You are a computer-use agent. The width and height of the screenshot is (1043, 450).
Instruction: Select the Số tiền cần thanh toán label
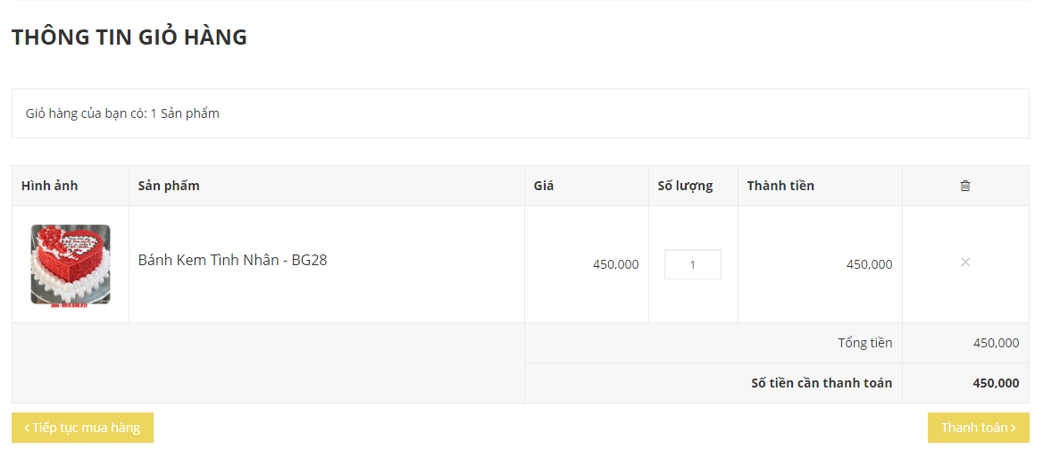[x=821, y=383]
